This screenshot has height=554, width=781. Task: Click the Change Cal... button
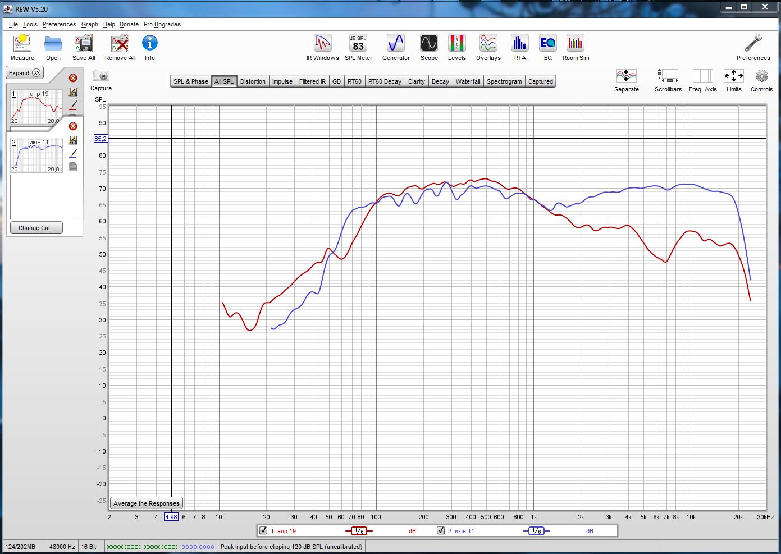point(36,228)
